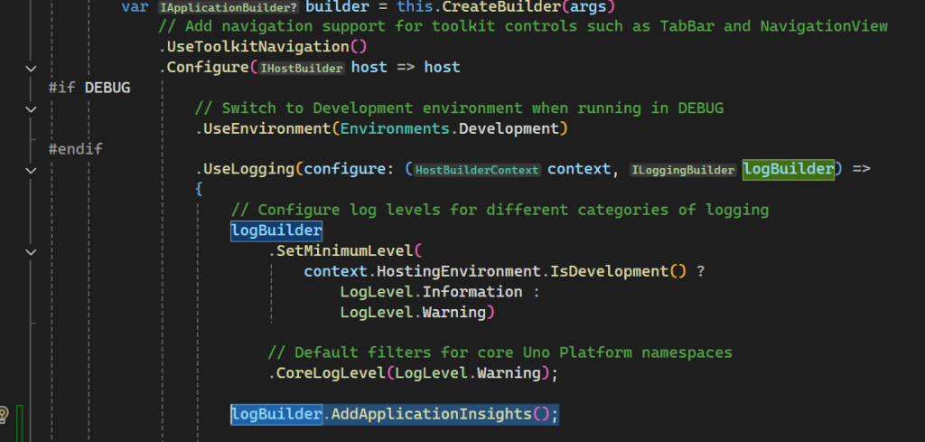Viewport: 925px width, 442px height.
Task: Click the IApplicationBuilder? inlay type hint
Action: [229, 7]
